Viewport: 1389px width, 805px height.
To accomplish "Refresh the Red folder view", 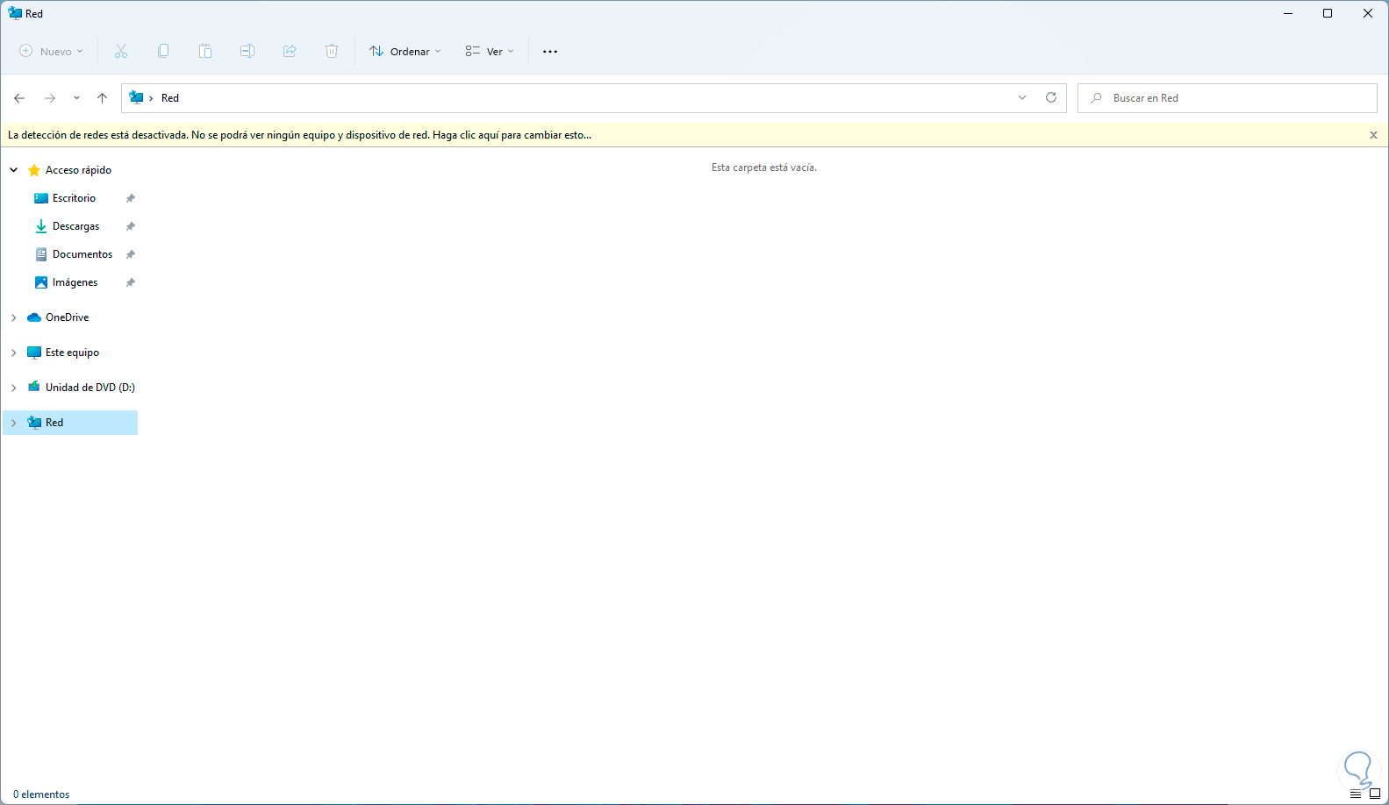I will 1051,97.
